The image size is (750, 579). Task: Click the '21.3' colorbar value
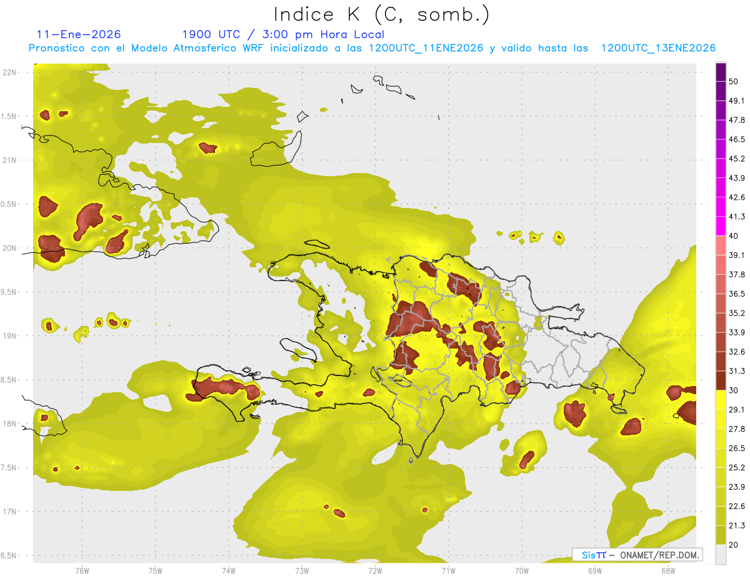point(737,526)
